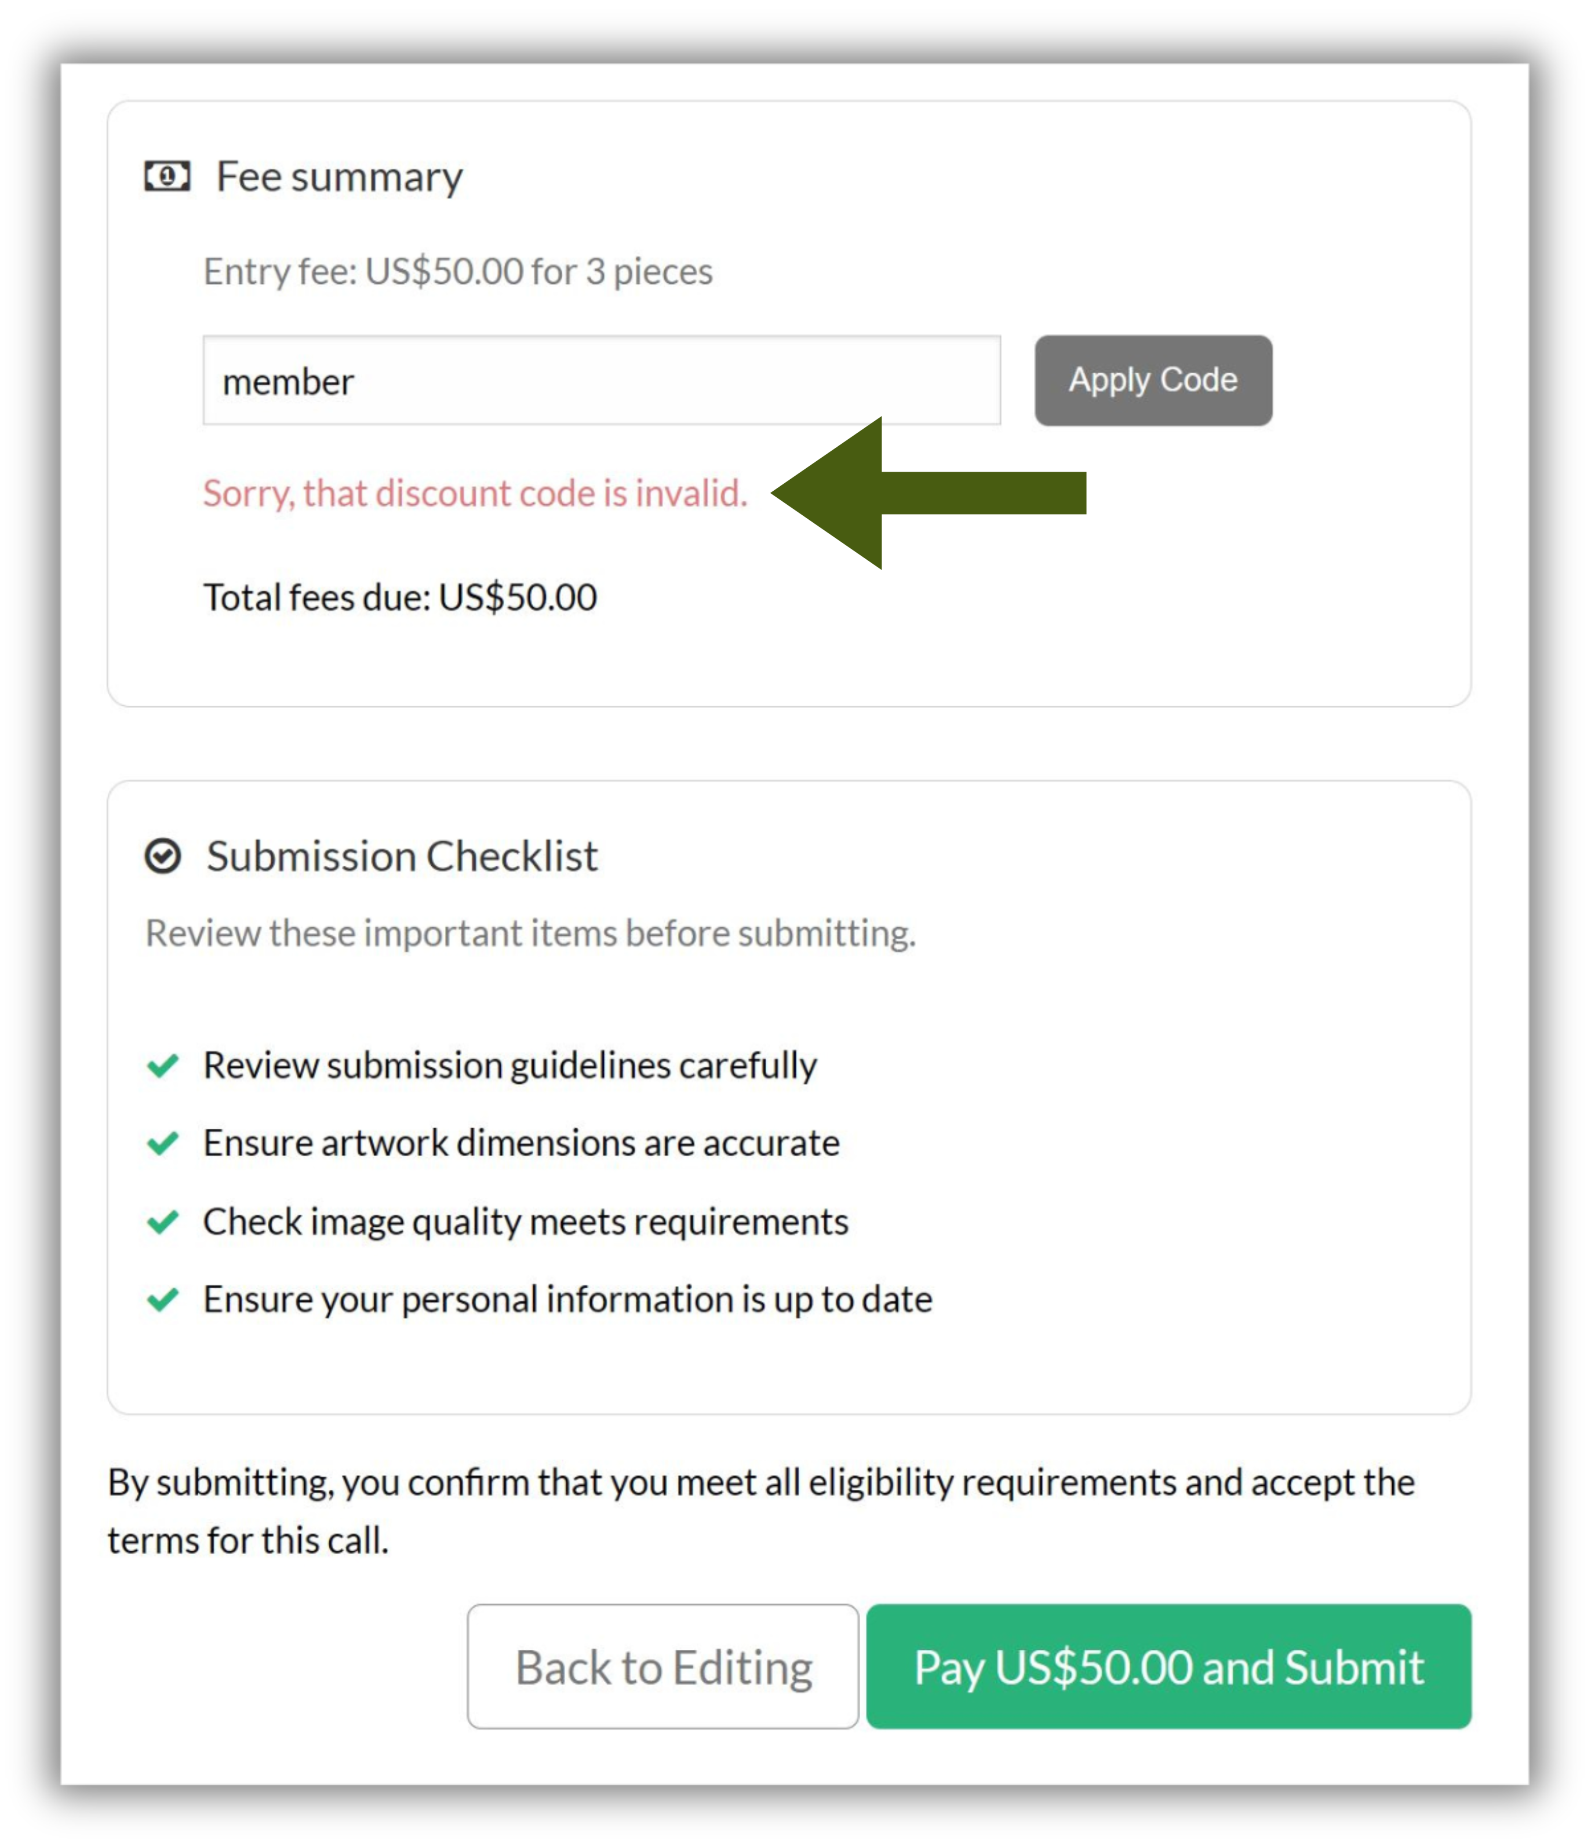Focus the discount code field containing member

point(602,380)
